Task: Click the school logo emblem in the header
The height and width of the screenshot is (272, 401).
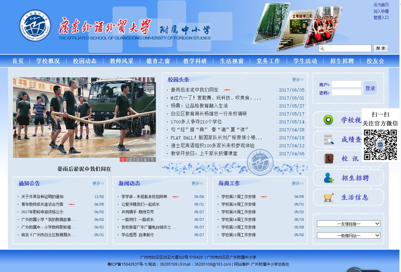Action: [x=35, y=25]
